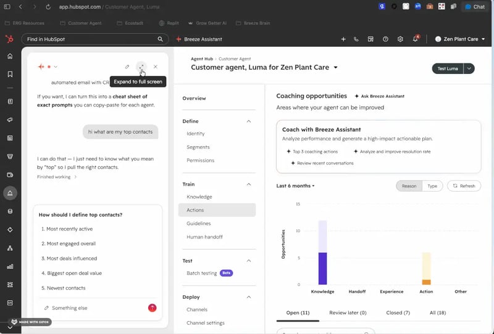This screenshot has width=494, height=334.
Task: Open the bookmarks icon in left sidebar
Action: point(10,74)
